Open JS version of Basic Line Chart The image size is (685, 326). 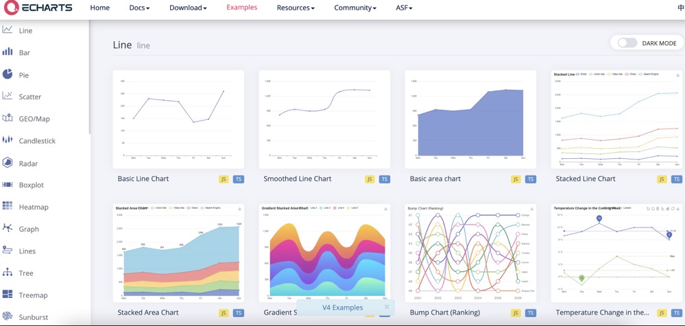(x=224, y=179)
